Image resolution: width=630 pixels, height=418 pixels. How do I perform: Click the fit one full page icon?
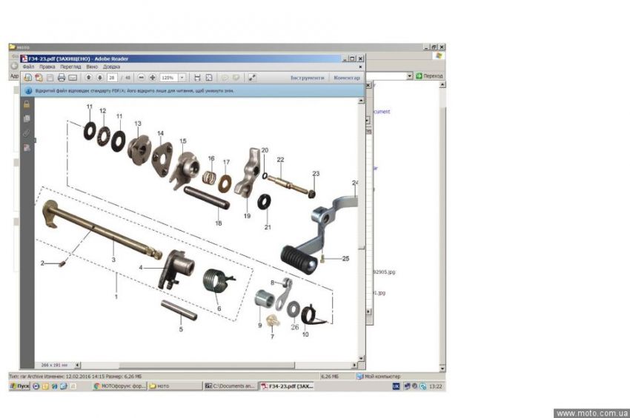coord(209,78)
